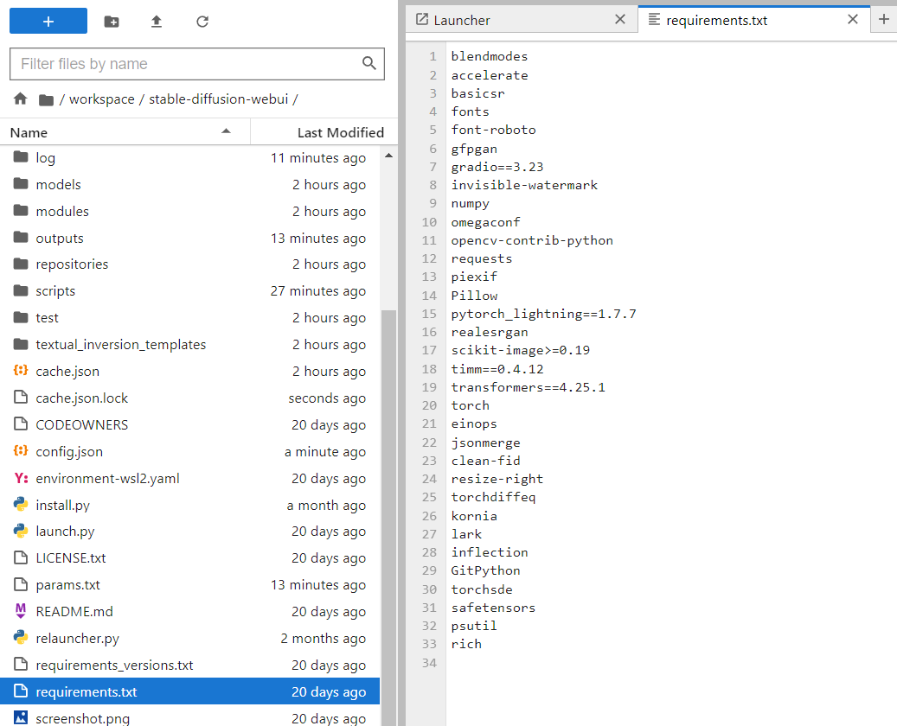Open config.json file

pyautogui.click(x=68, y=451)
